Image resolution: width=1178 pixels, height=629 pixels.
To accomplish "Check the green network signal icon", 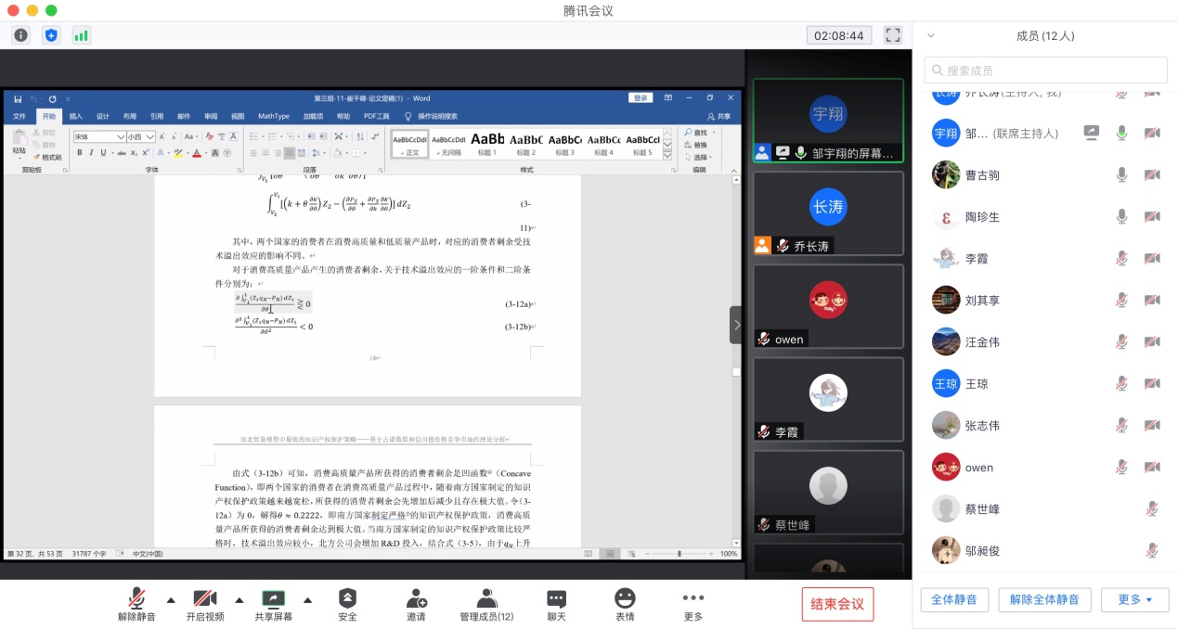I will click(81, 35).
